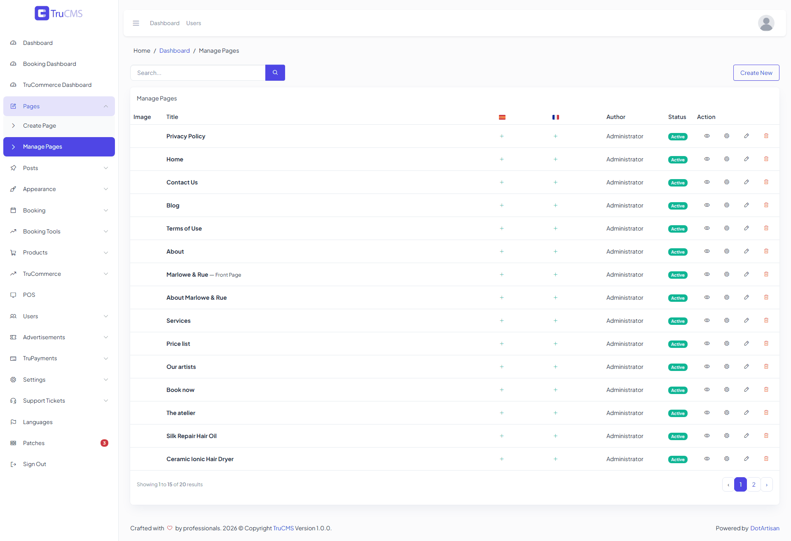Click the search magnifier button
This screenshot has width=791, height=541.
click(x=275, y=72)
